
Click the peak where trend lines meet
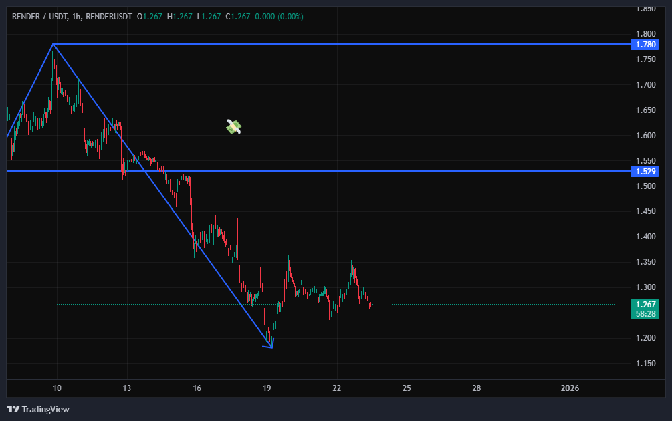(x=53, y=44)
